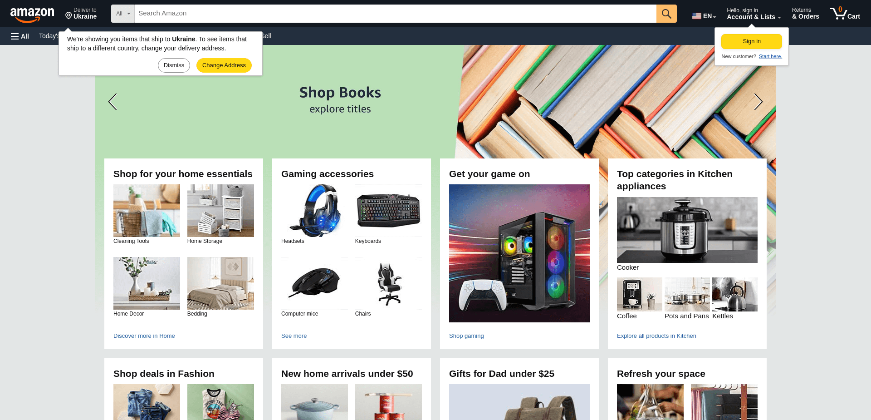Focus the Search Amazon input field
The image size is (871, 420).
(x=395, y=14)
